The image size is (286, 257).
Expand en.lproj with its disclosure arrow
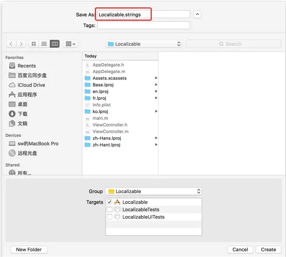click(x=156, y=91)
